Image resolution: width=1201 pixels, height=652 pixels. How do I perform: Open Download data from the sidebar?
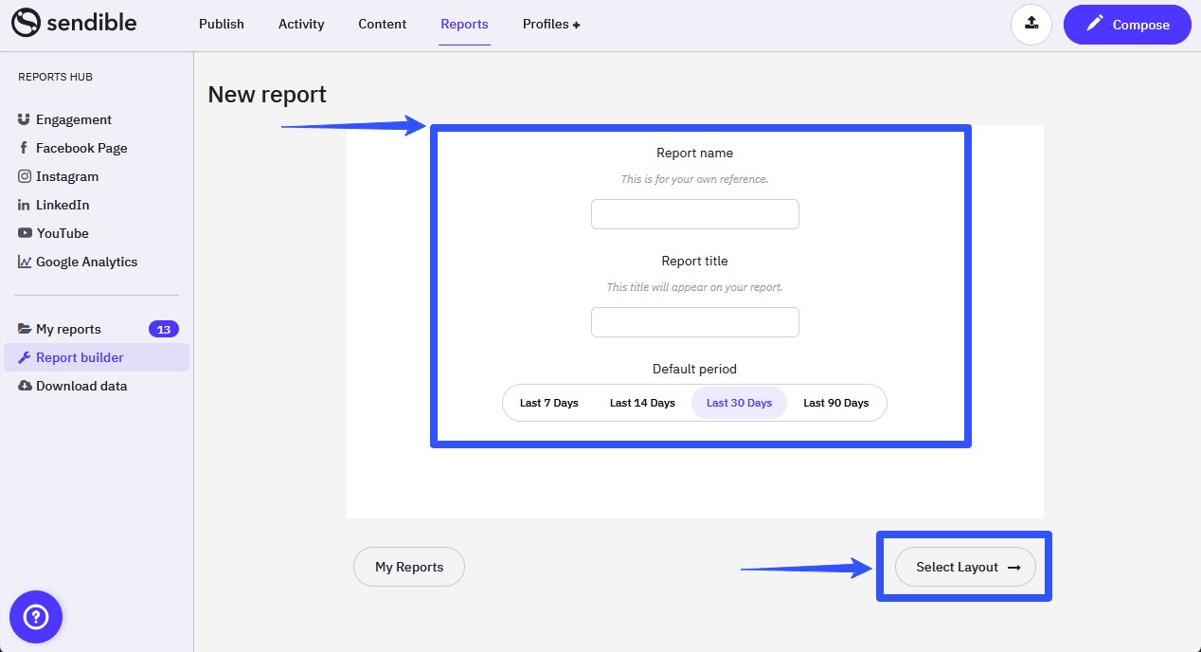pyautogui.click(x=80, y=386)
